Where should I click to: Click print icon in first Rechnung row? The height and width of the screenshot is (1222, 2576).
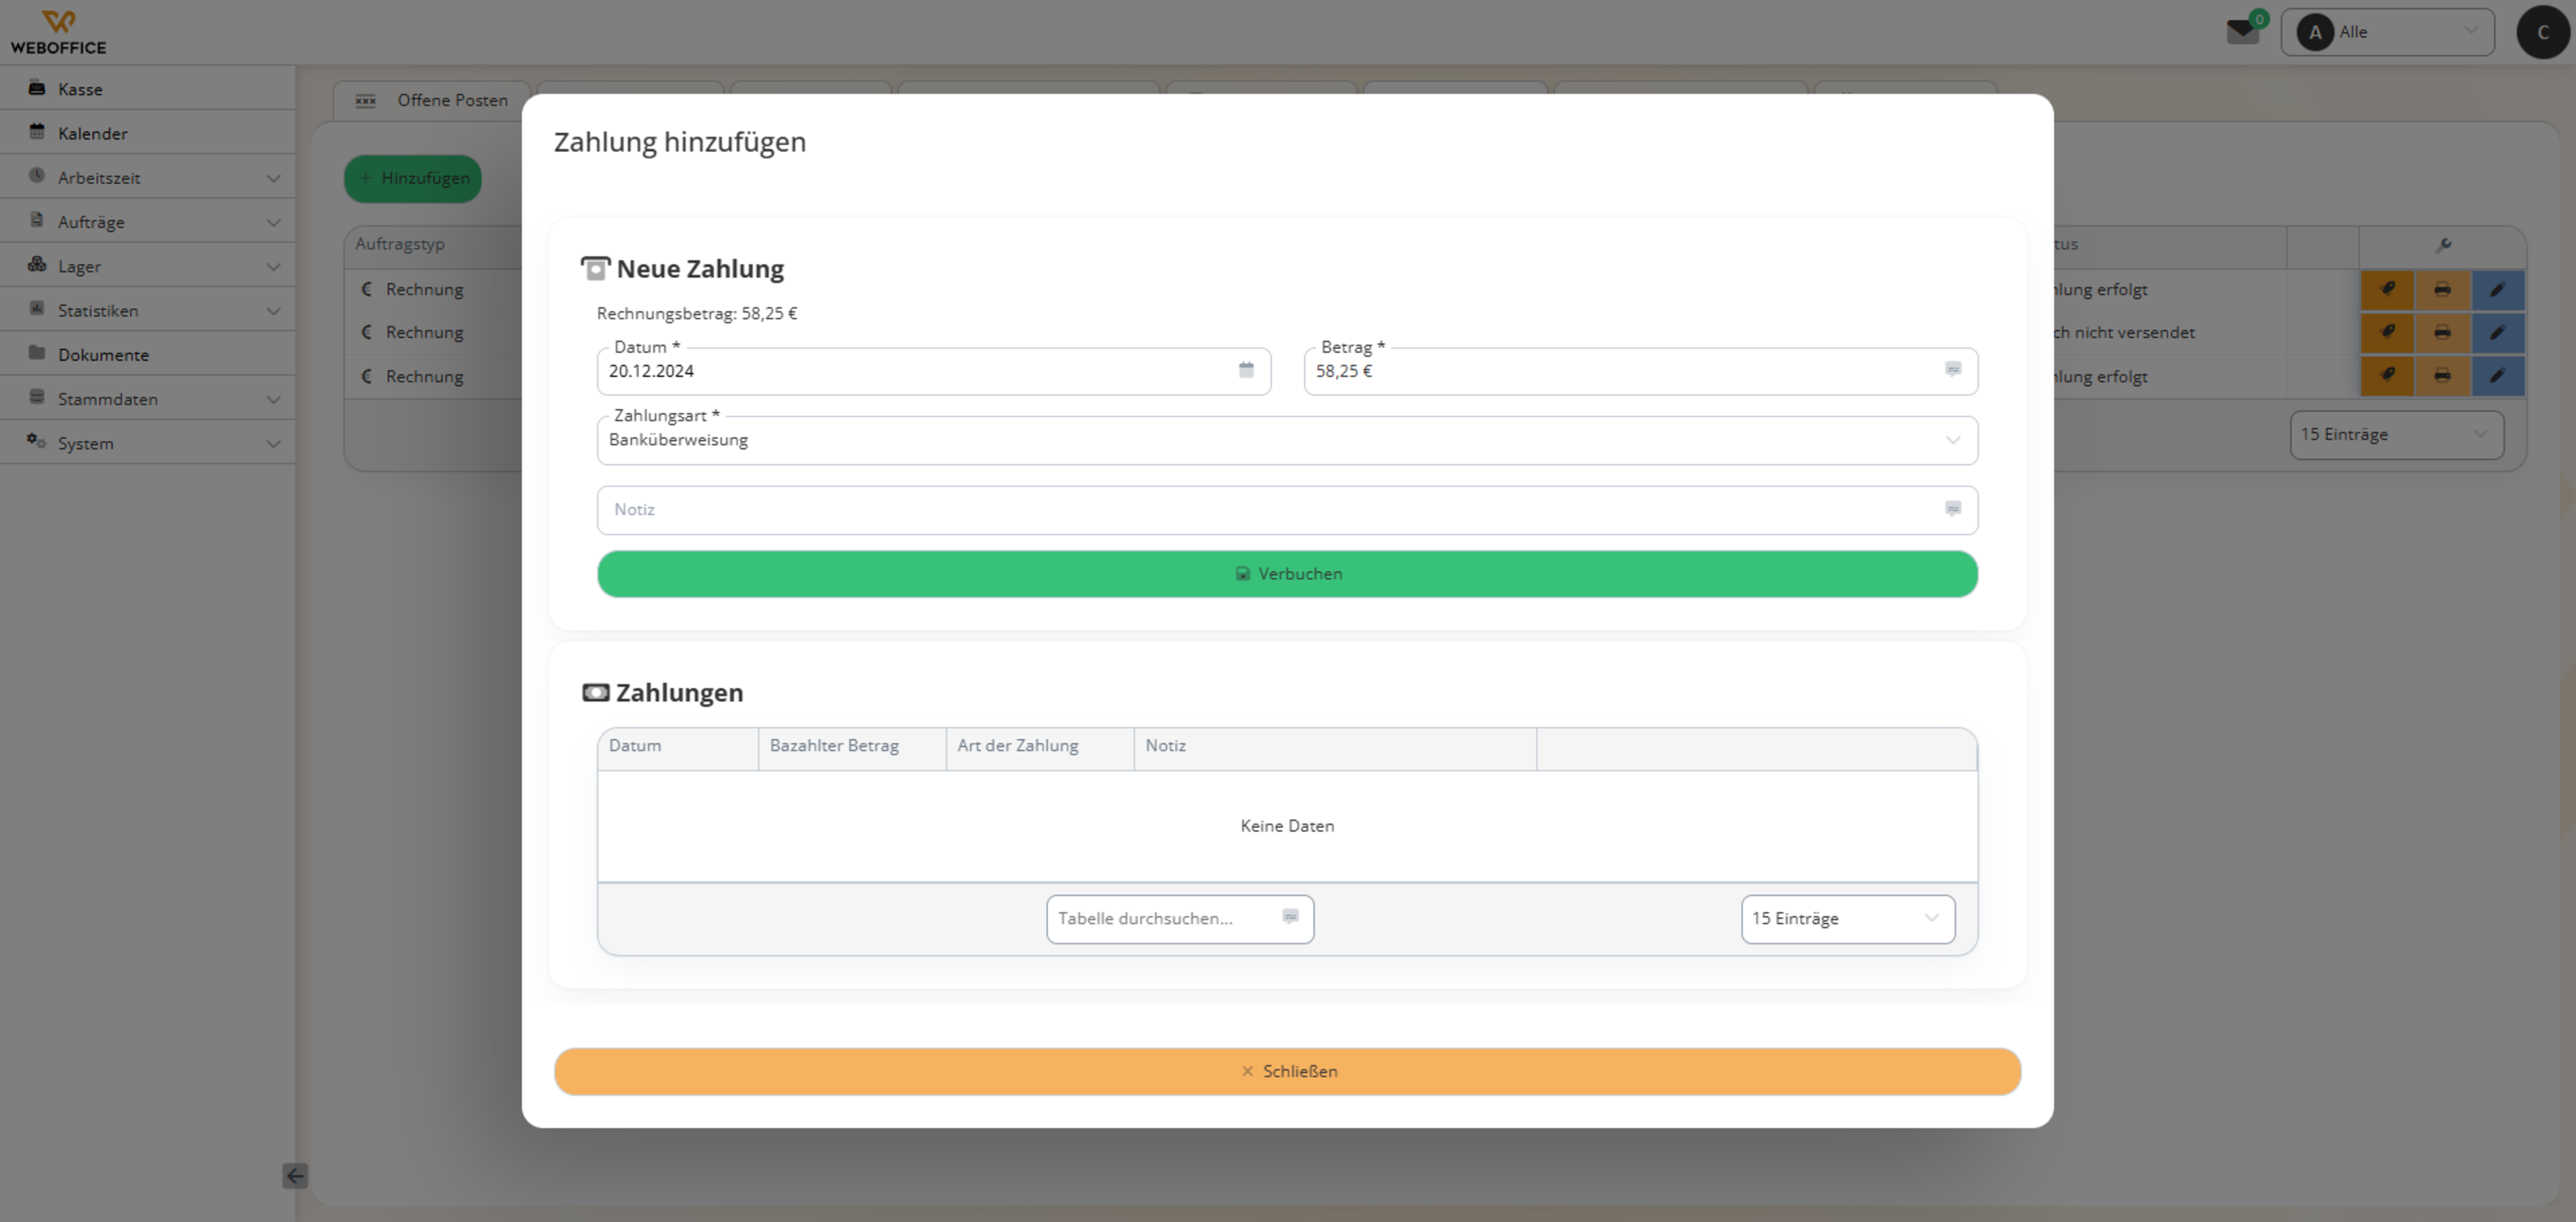[x=2442, y=290]
